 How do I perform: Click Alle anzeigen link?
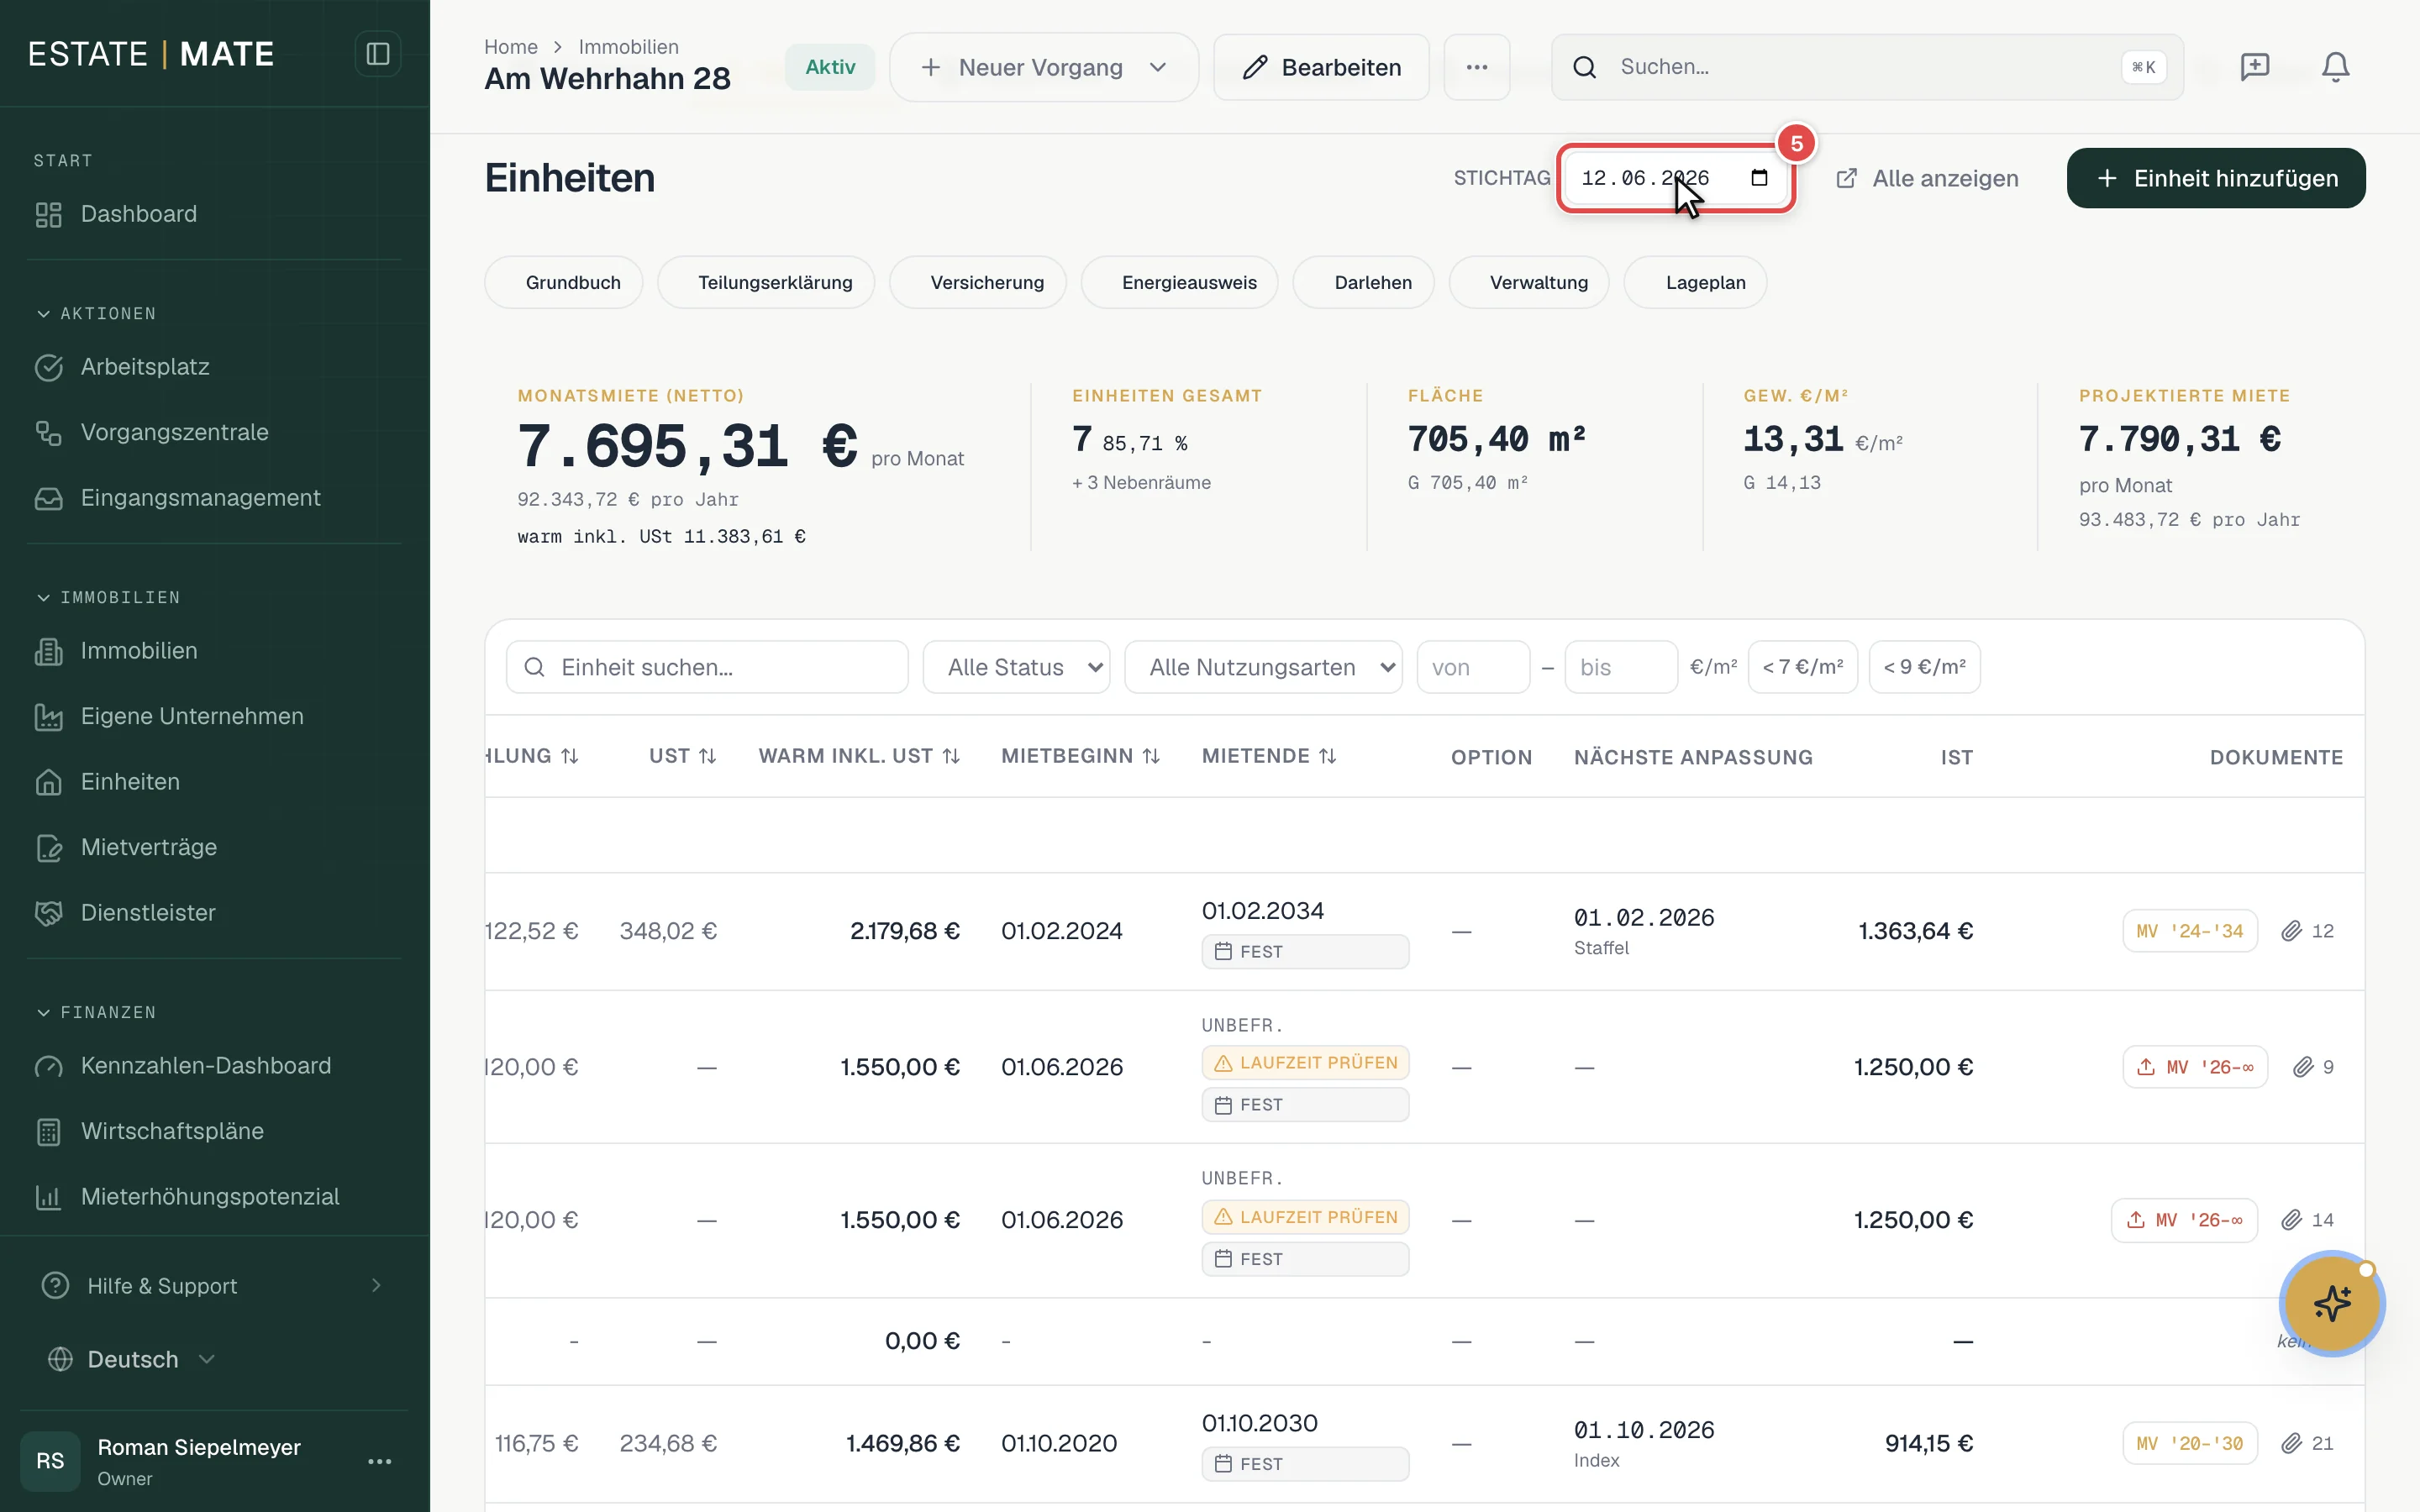pos(1928,178)
